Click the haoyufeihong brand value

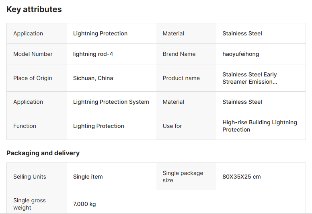coord(240,54)
